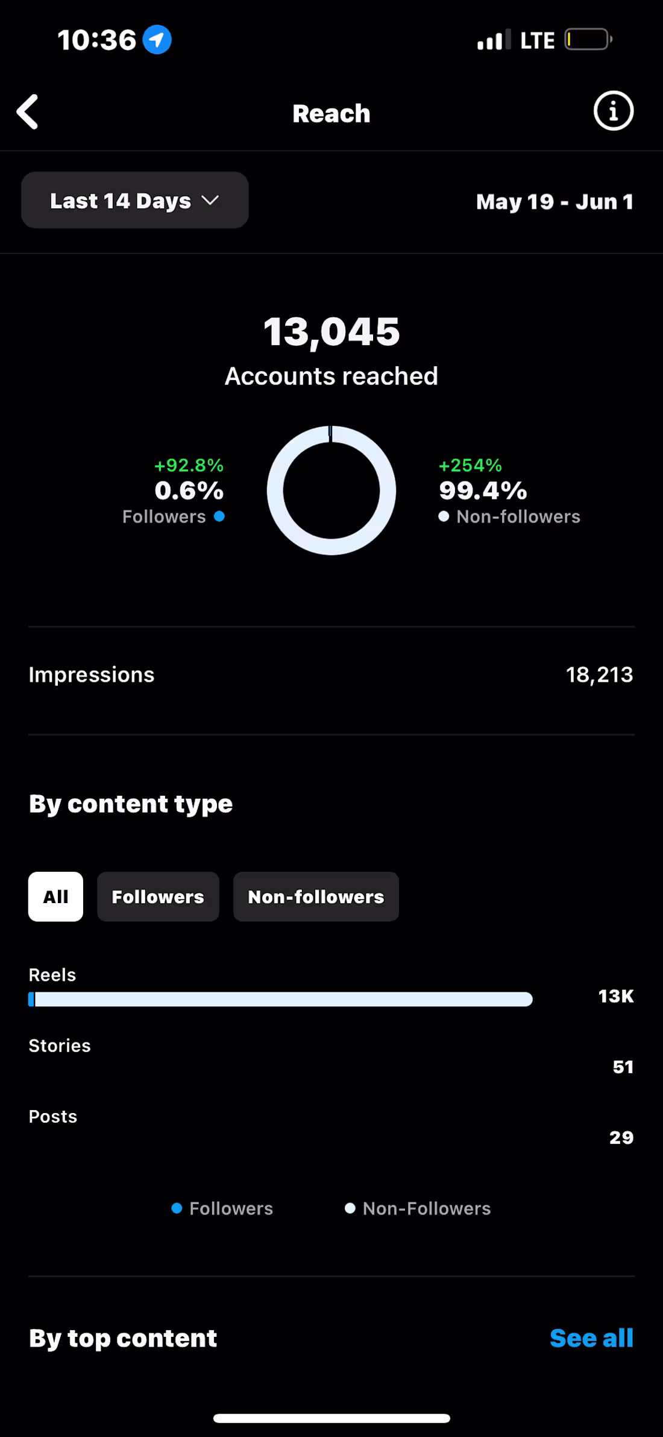The height and width of the screenshot is (1437, 663).
Task: Tap the cellular signal bars icon
Action: click(493, 40)
